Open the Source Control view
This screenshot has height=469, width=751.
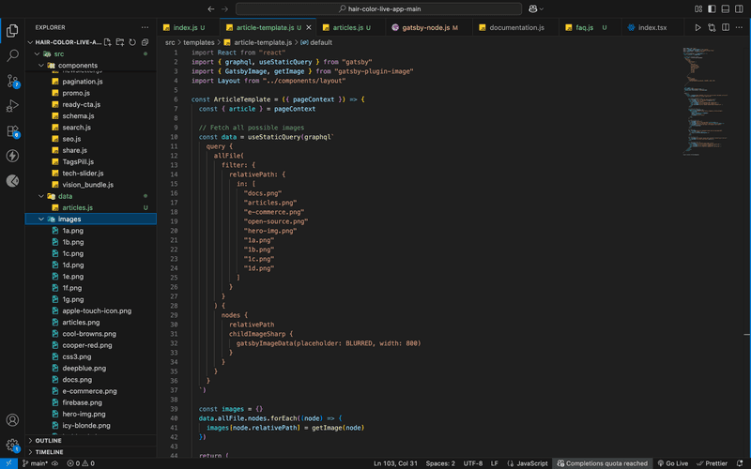pos(12,81)
